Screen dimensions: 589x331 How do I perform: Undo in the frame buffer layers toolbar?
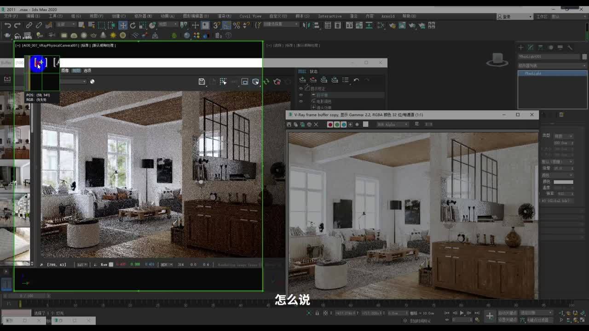pyautogui.click(x=356, y=80)
